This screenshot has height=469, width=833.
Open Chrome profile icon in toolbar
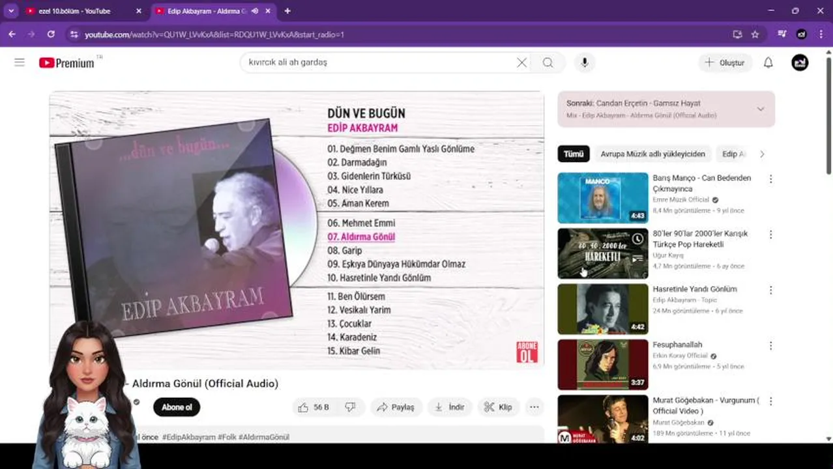coord(802,34)
